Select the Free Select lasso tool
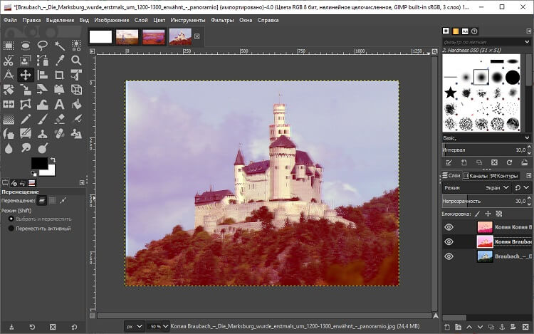 [43, 46]
